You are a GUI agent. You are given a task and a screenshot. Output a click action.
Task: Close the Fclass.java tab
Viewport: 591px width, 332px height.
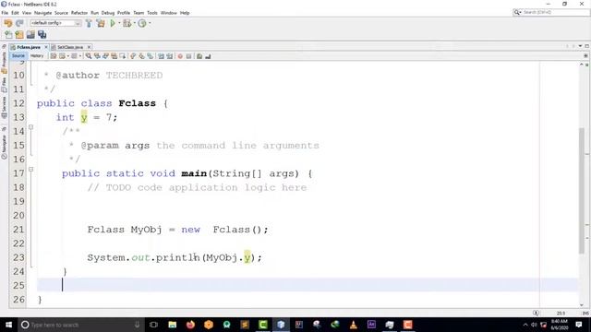(46, 47)
